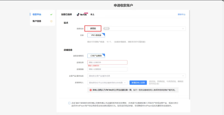Open the 主营产品/服务信息 dropdown
Screen dimensions: 224x115
136,76
